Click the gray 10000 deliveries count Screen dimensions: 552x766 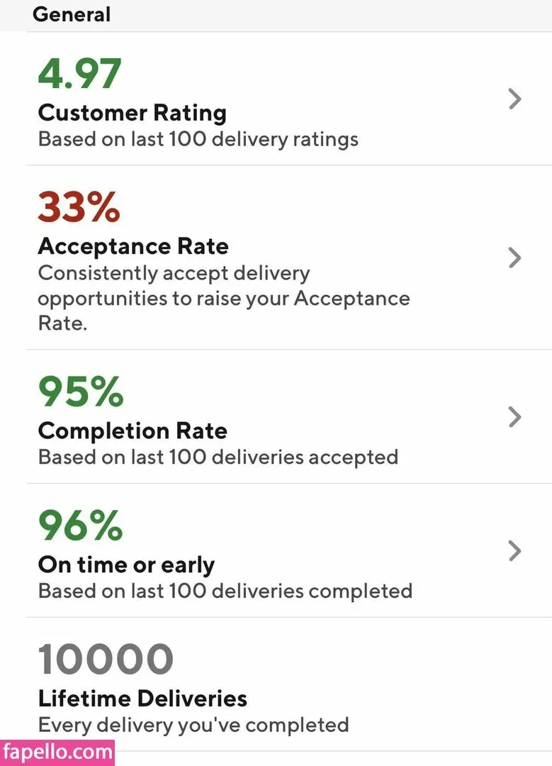(x=106, y=660)
